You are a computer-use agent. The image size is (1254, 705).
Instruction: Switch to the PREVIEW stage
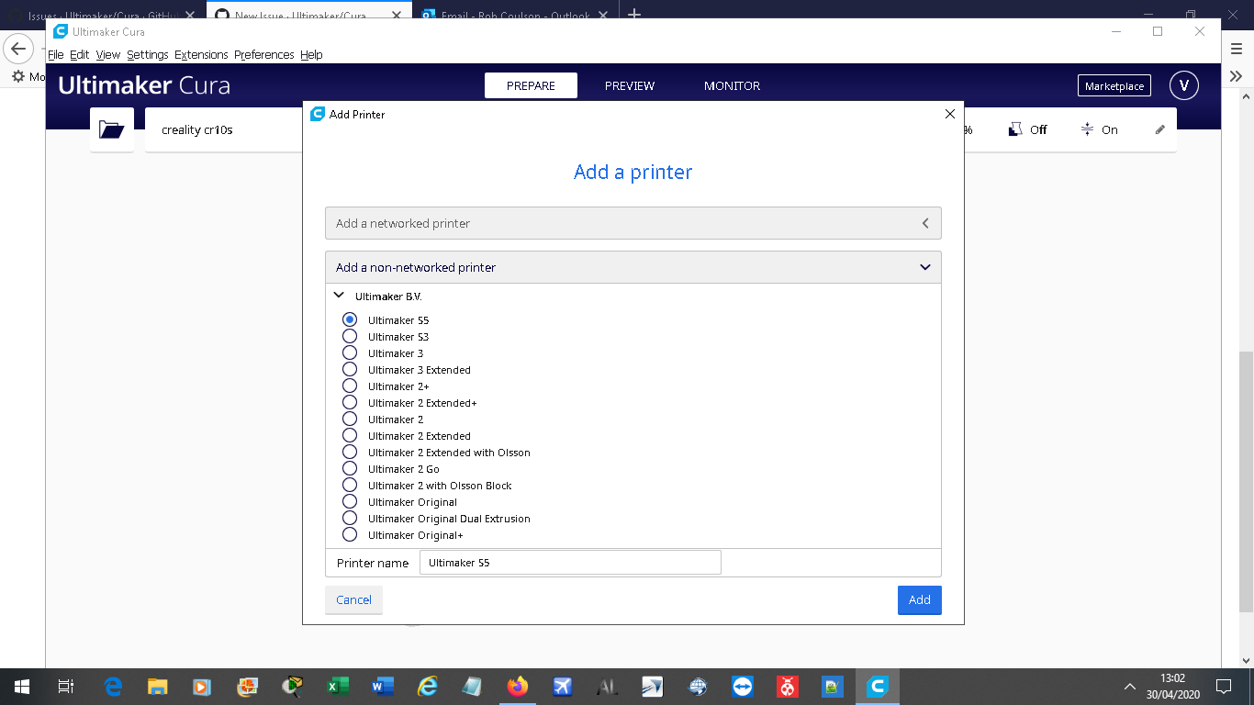click(630, 85)
